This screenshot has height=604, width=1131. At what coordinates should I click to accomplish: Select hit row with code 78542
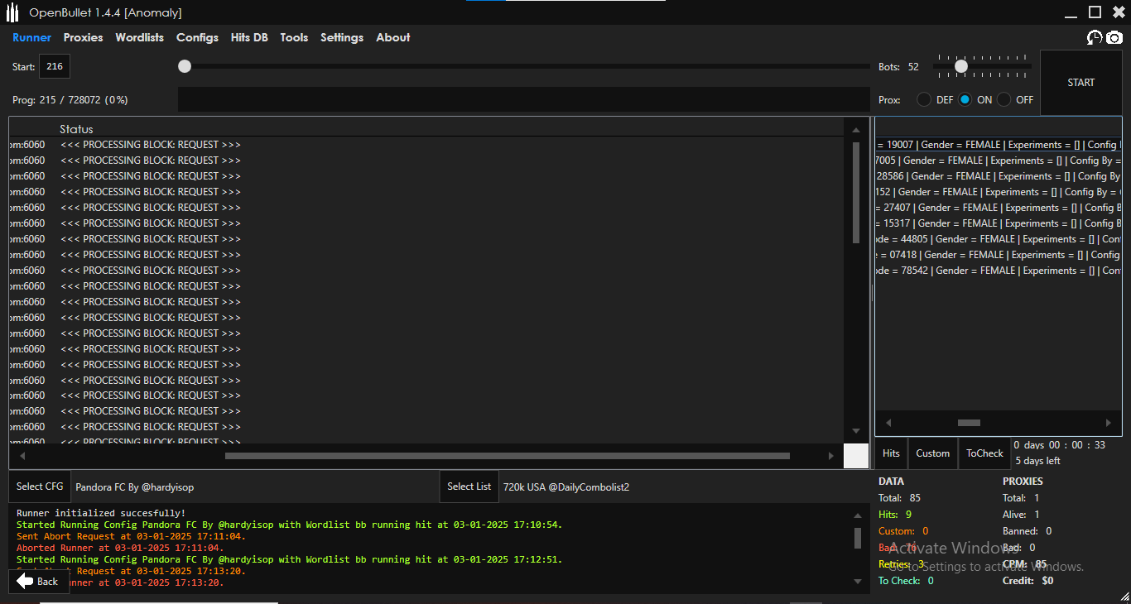tap(999, 271)
